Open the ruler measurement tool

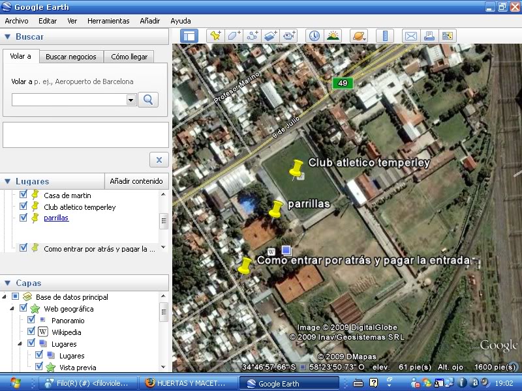click(x=385, y=36)
